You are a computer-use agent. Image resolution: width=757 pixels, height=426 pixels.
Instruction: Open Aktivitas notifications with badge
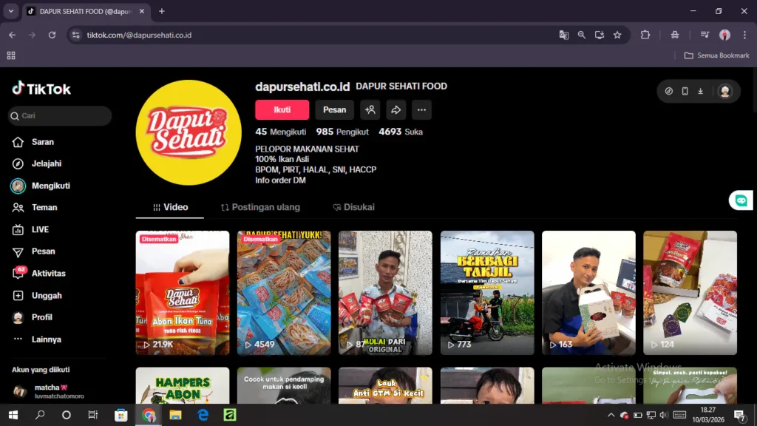pyautogui.click(x=18, y=273)
